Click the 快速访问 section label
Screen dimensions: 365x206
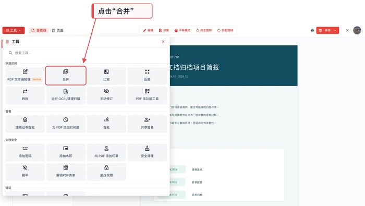(x=11, y=63)
